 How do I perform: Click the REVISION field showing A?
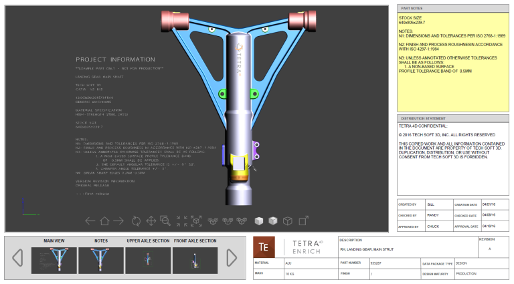pyautogui.click(x=493, y=247)
